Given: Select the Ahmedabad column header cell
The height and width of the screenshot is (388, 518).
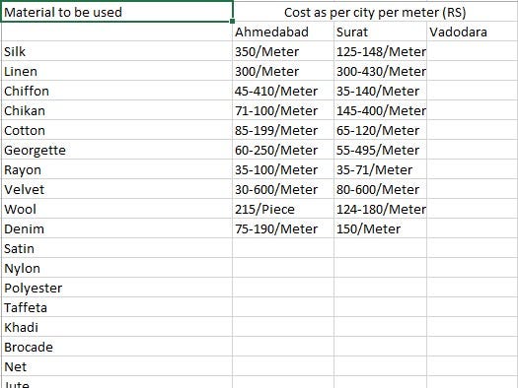Looking at the screenshot, I should pos(283,32).
